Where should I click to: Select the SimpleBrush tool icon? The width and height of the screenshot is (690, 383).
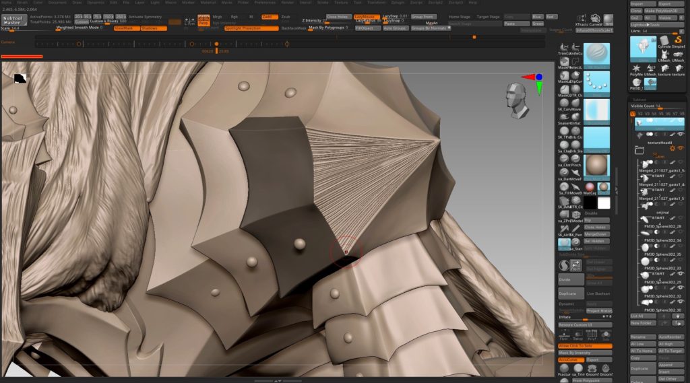pos(676,48)
